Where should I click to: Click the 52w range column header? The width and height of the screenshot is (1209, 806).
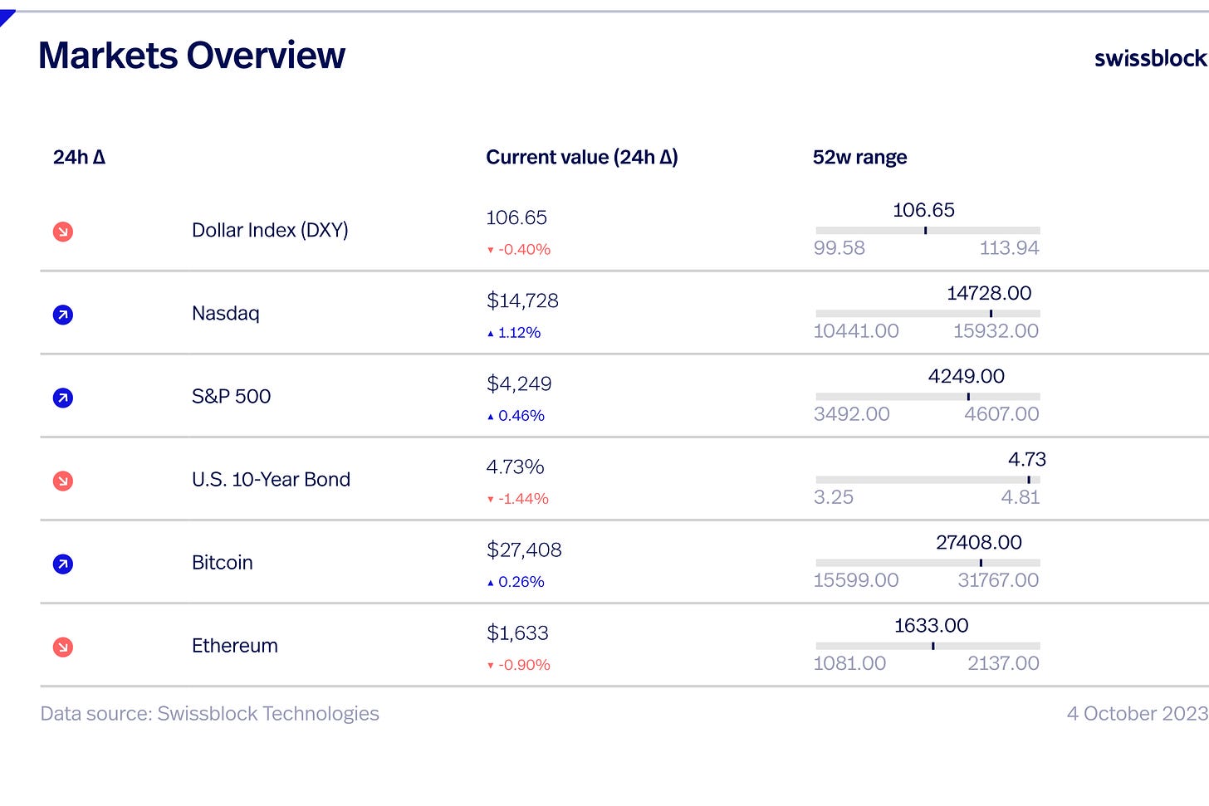(859, 158)
